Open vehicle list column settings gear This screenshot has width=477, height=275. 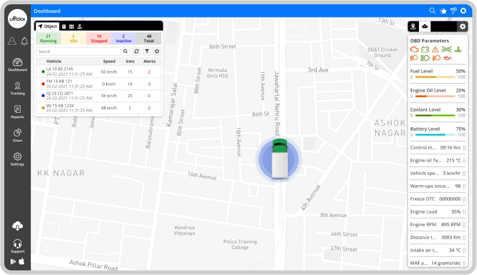(x=157, y=52)
